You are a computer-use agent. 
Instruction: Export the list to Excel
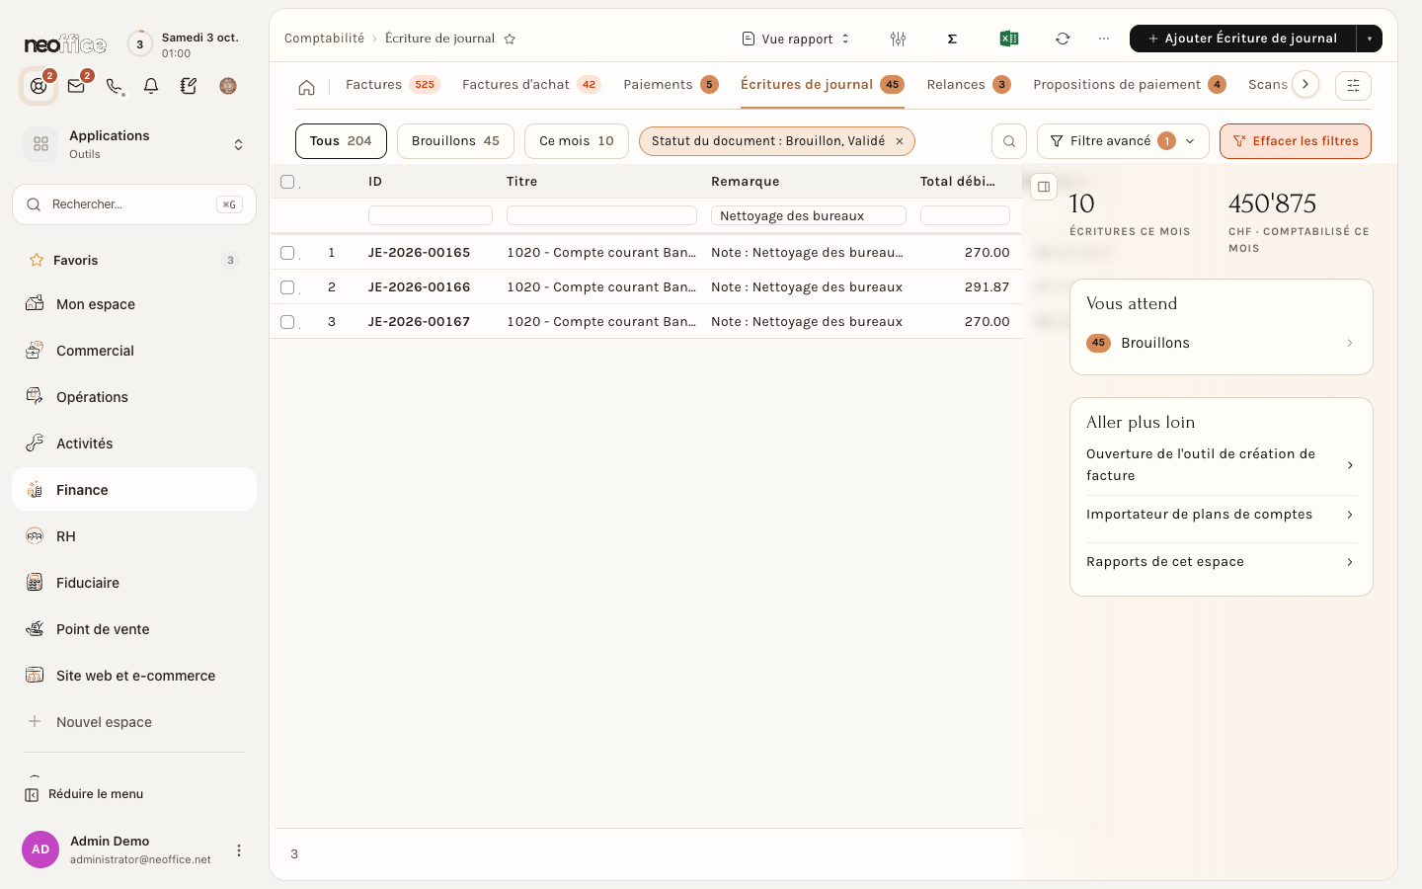[x=1008, y=39]
